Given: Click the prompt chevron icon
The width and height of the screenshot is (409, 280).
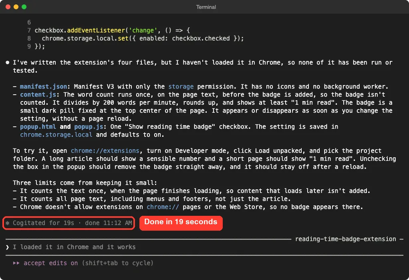Looking at the screenshot, I should (x=7, y=247).
